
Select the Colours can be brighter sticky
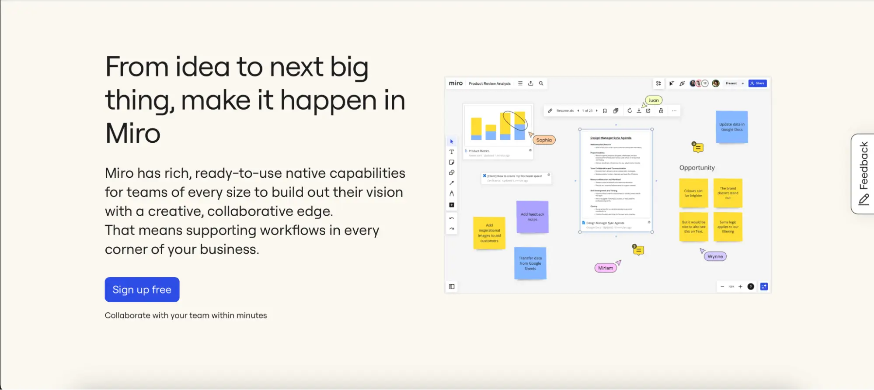[693, 193]
